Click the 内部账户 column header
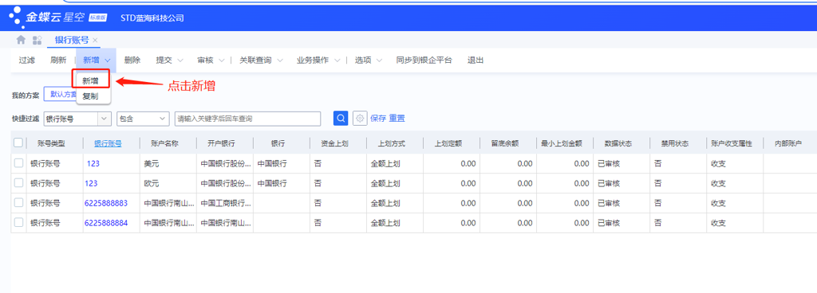This screenshot has width=817, height=293. 787,143
